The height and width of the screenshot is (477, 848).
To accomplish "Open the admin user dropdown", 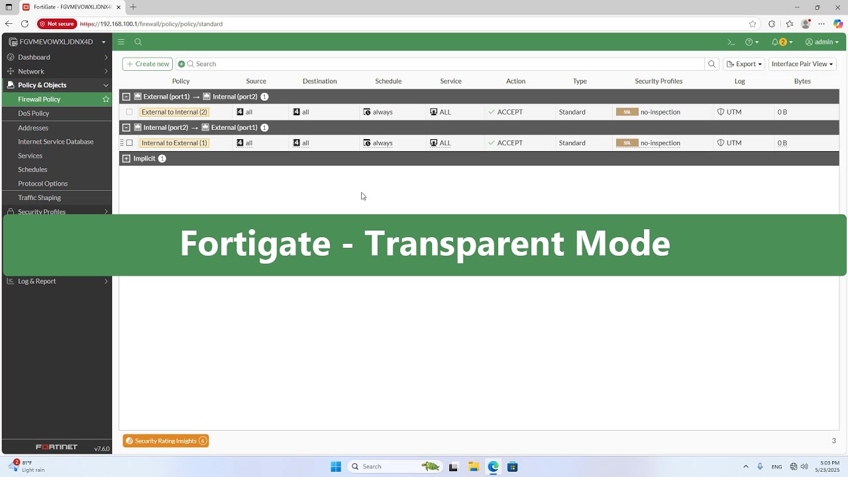I will tap(822, 42).
